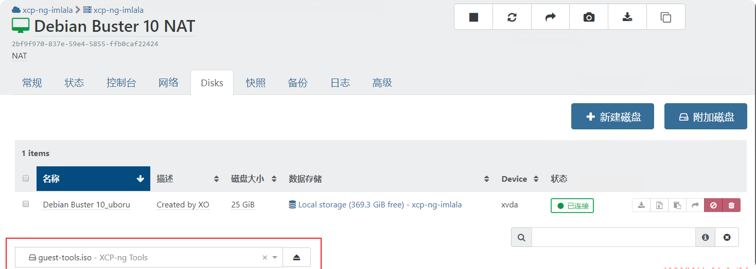Image resolution: width=756 pixels, height=269 pixels.
Task: Open the ISO selector dropdown arrow
Action: pos(275,258)
